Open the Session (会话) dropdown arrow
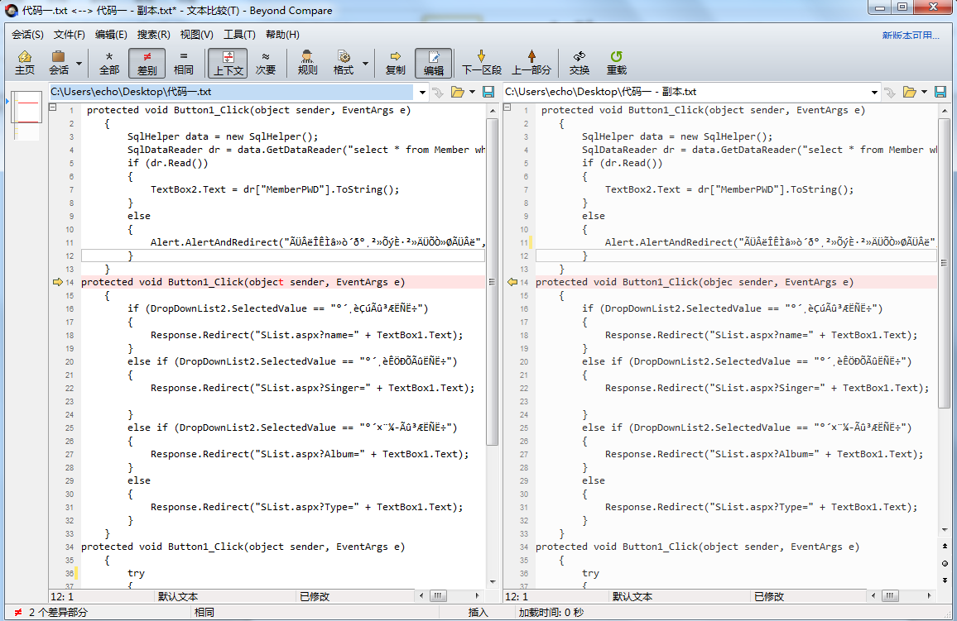 coord(79,63)
